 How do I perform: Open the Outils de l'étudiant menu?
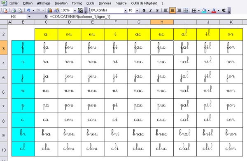(x=144, y=3)
